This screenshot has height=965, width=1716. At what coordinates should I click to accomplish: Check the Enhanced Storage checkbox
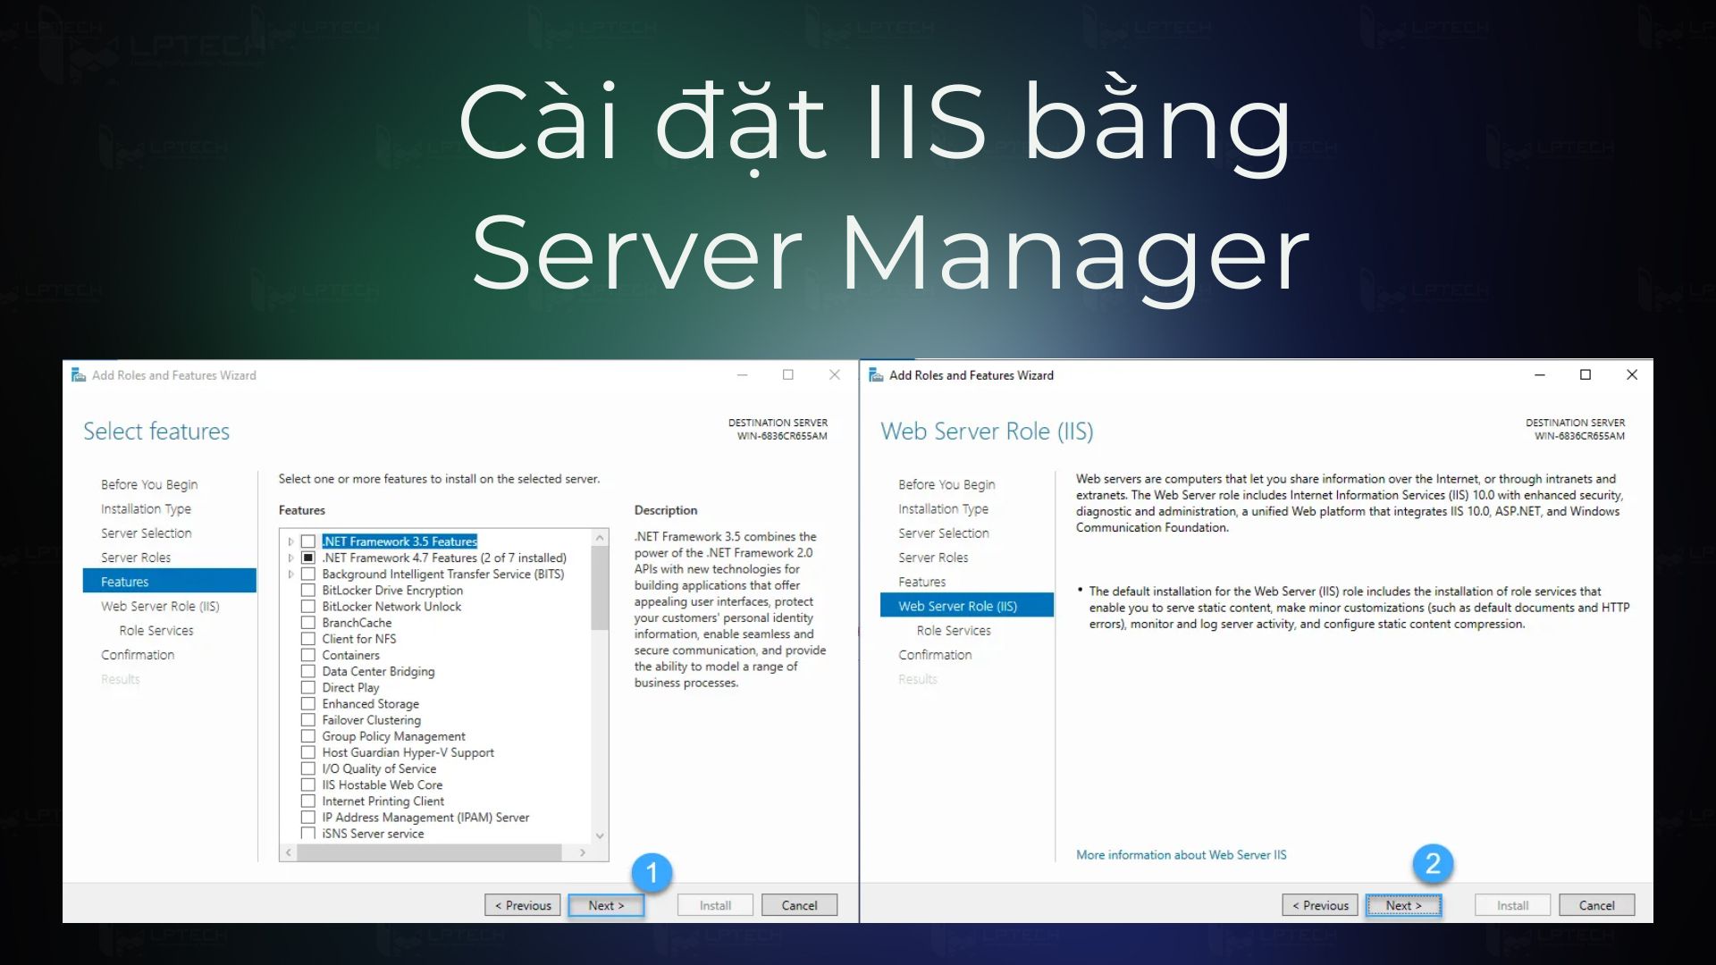pyautogui.click(x=308, y=703)
